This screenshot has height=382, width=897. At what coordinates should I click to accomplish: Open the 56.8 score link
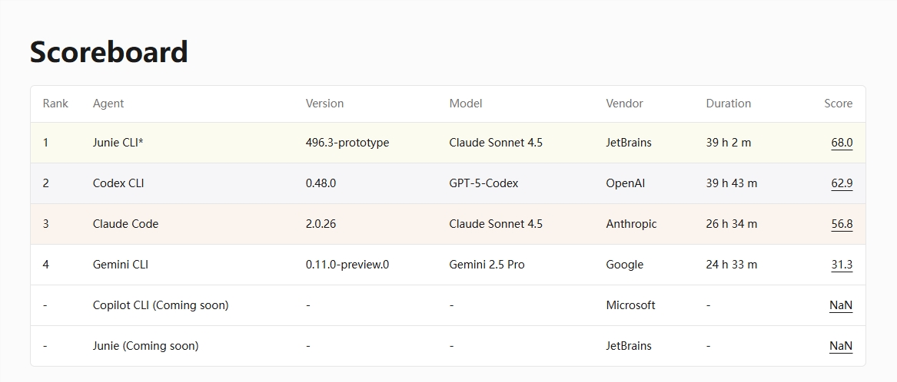pyautogui.click(x=841, y=224)
